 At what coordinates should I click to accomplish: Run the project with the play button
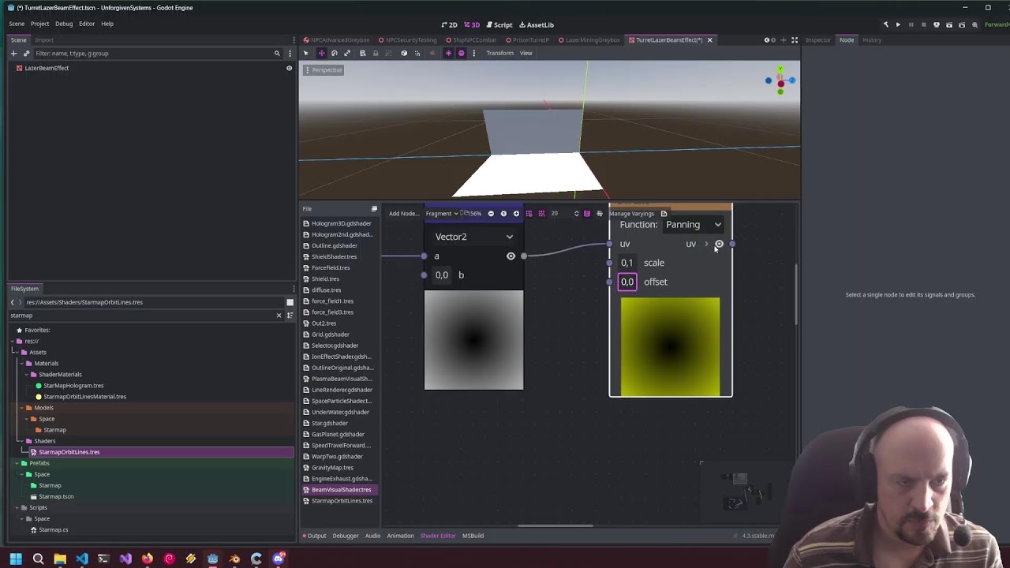(x=898, y=24)
